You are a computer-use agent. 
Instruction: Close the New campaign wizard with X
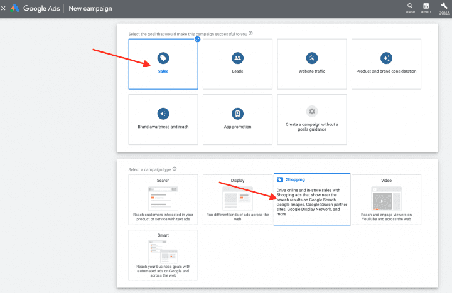pos(3,8)
